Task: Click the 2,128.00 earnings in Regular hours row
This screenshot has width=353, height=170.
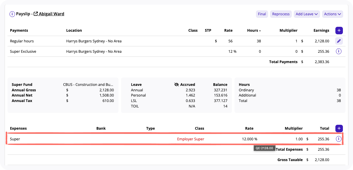Action: pyautogui.click(x=322, y=41)
